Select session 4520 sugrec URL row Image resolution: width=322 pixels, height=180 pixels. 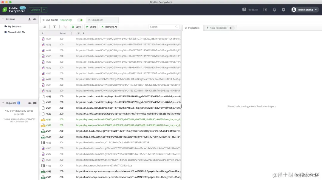tap(128, 113)
